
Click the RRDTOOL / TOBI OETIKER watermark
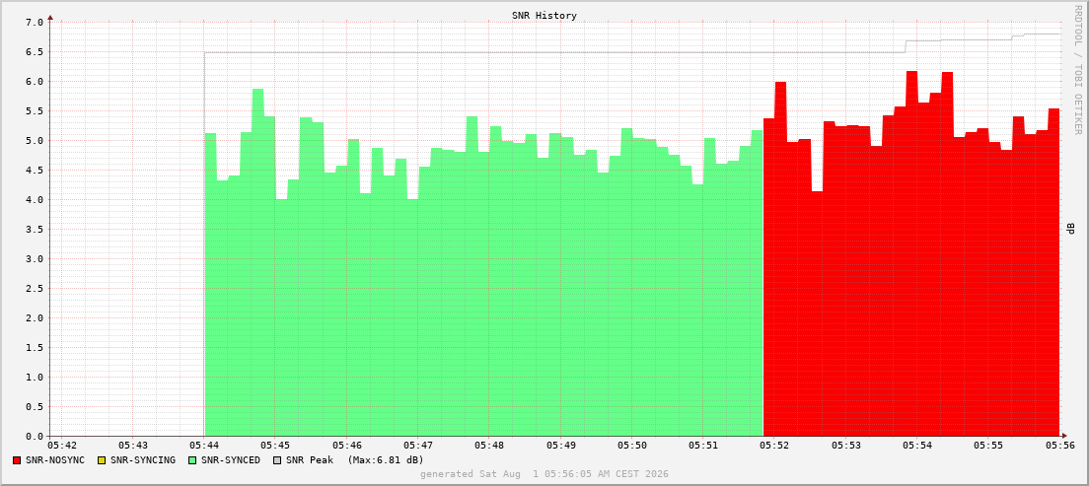[1077, 70]
